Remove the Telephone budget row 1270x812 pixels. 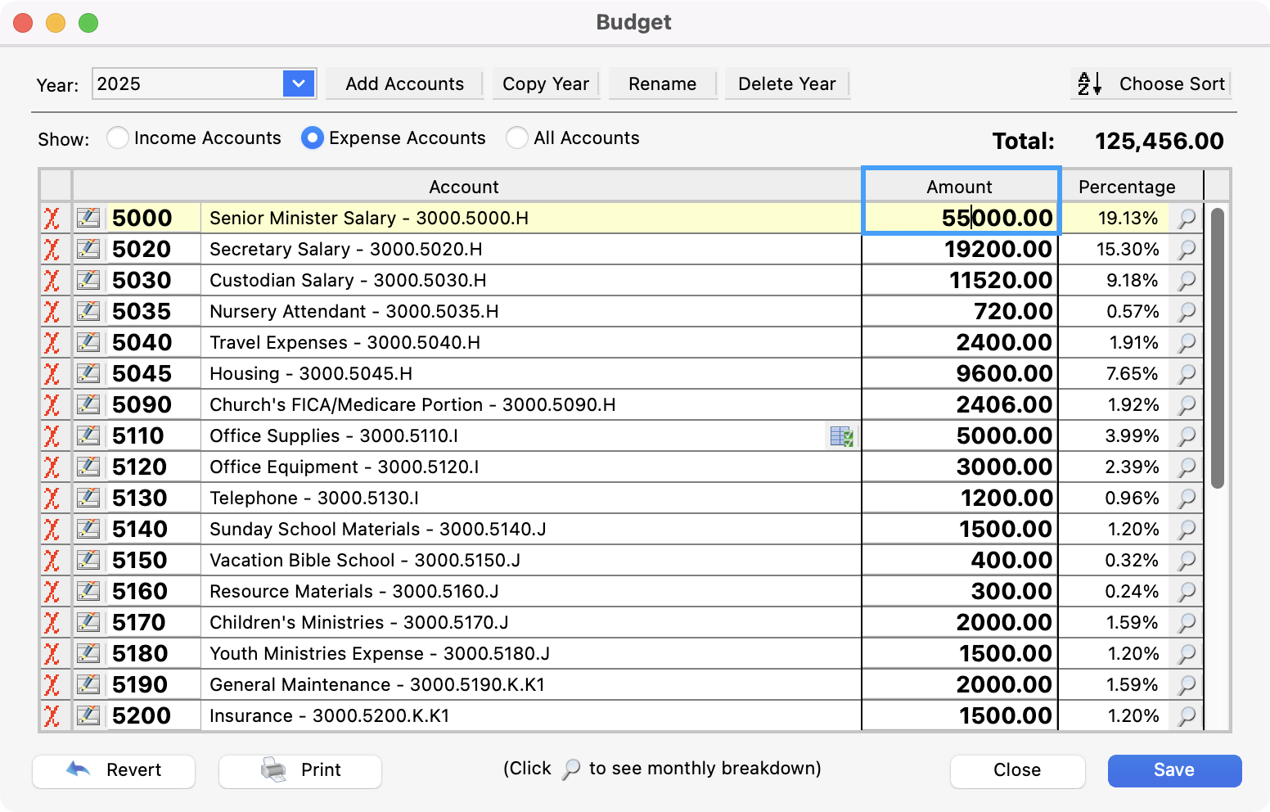(52, 498)
